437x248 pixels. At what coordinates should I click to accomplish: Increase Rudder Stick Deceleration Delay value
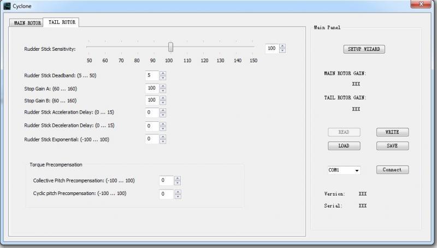[163, 123]
